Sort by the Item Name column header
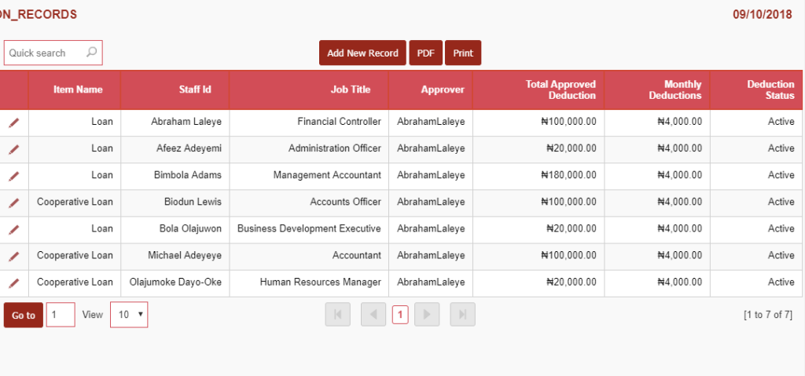 (x=78, y=89)
